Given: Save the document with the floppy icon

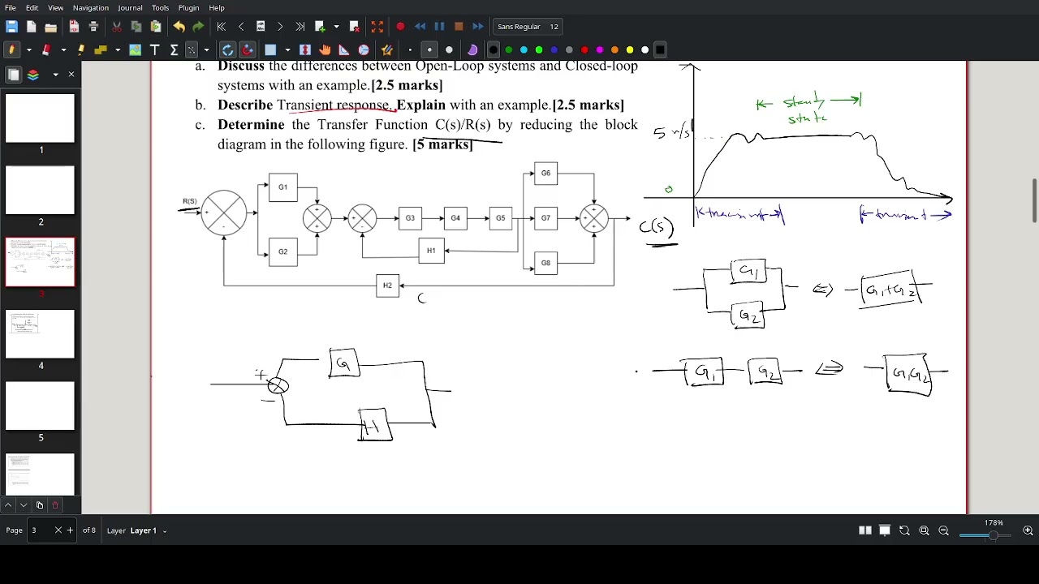Looking at the screenshot, I should coord(11,27).
